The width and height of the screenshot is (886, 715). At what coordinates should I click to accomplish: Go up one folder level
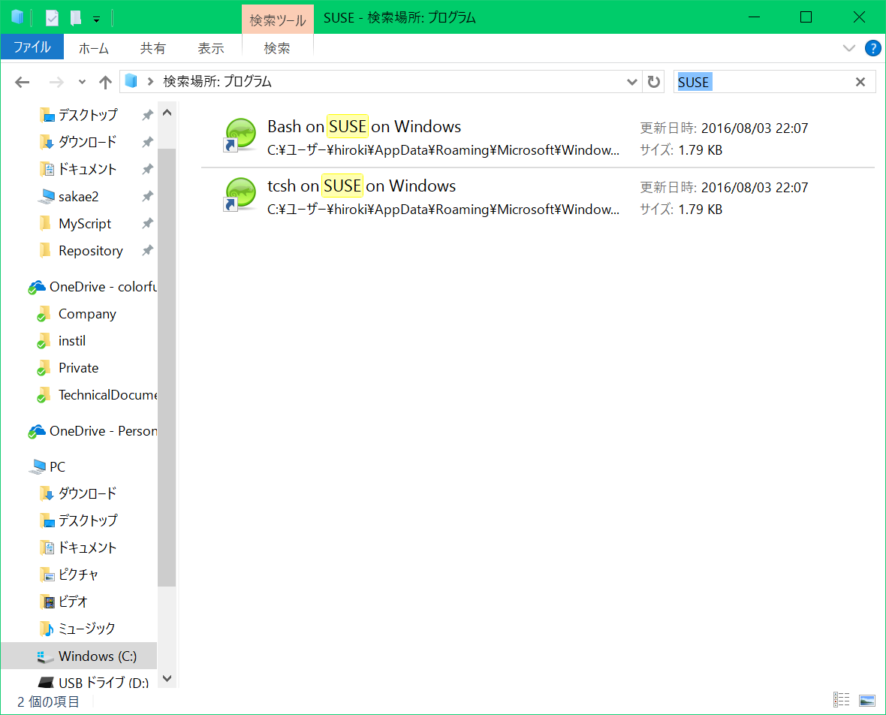pos(105,83)
